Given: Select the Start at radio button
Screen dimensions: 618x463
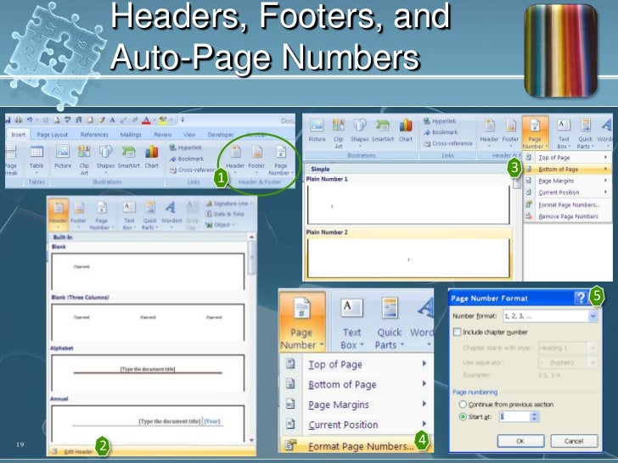Looking at the screenshot, I should coord(463,416).
